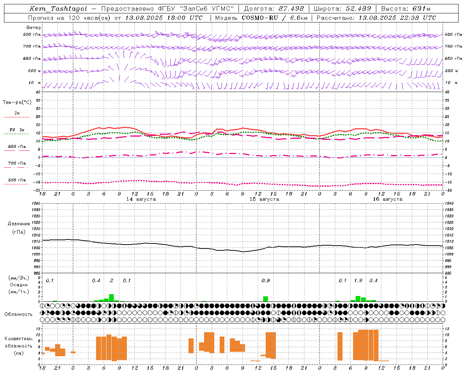This screenshot has width=464, height=371.
Task: Click the station title Kem_Tashtagol
Action: pos(58,9)
